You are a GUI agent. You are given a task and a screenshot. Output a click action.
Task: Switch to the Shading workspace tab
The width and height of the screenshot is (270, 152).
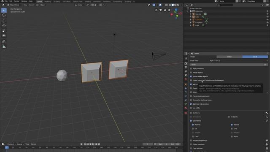(88, 2)
